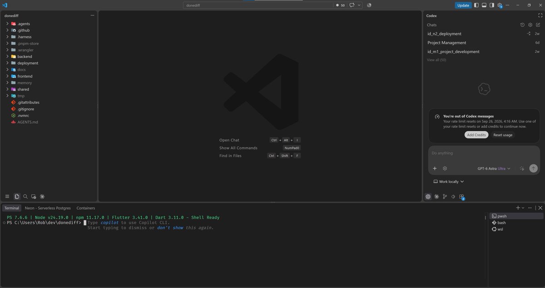The image size is (545, 288).
Task: Open the Extensions icon with badge 2
Action: tap(461, 197)
